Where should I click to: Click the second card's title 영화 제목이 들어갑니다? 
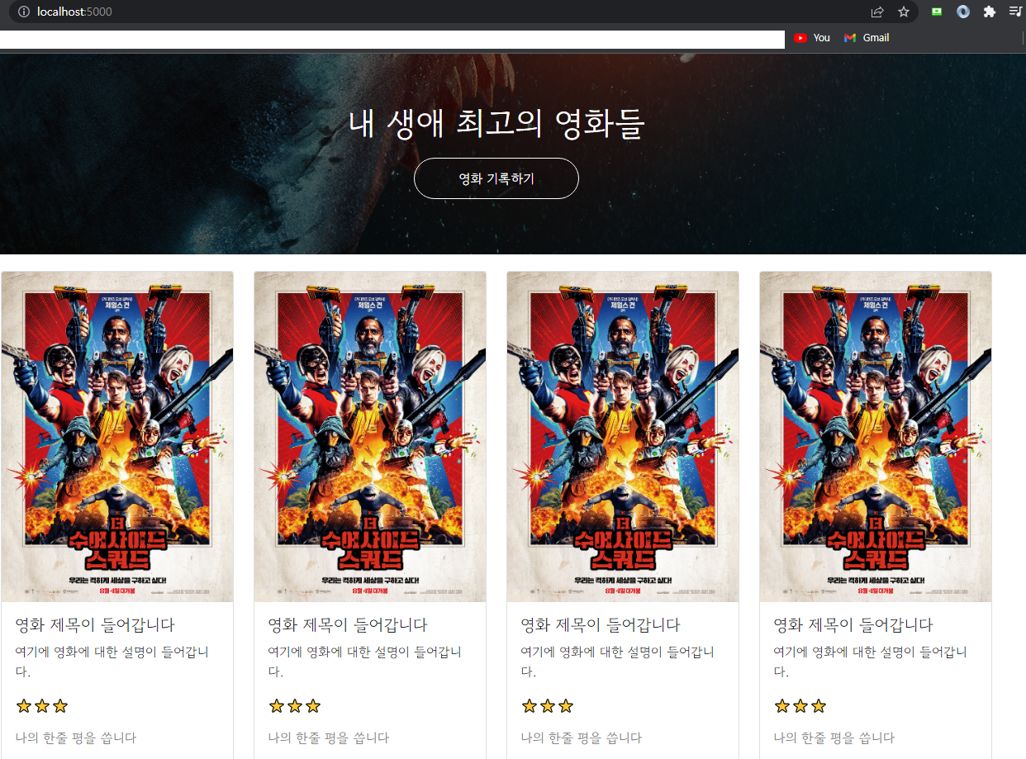coord(348,624)
